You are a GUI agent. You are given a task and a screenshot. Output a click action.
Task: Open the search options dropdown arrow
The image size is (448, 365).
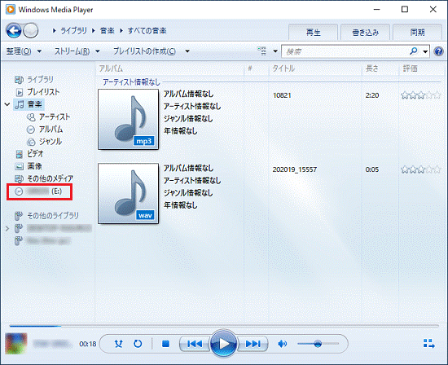click(425, 51)
